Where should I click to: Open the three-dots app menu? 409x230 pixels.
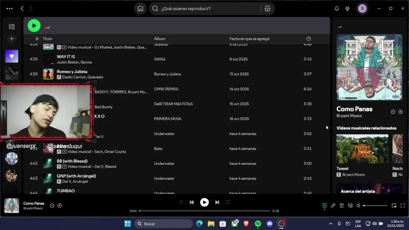10,9
